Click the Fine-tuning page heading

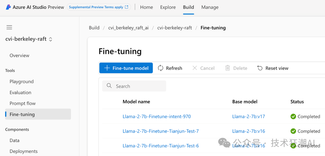pyautogui.click(x=120, y=51)
